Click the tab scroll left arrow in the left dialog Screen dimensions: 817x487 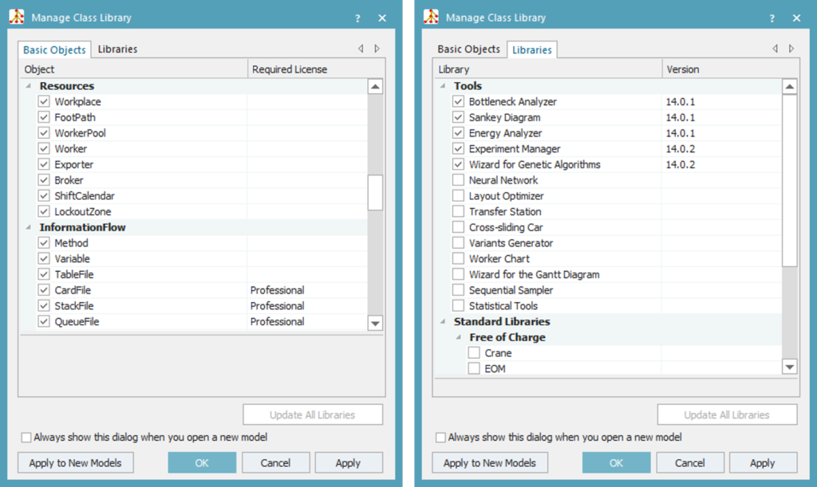coord(361,49)
